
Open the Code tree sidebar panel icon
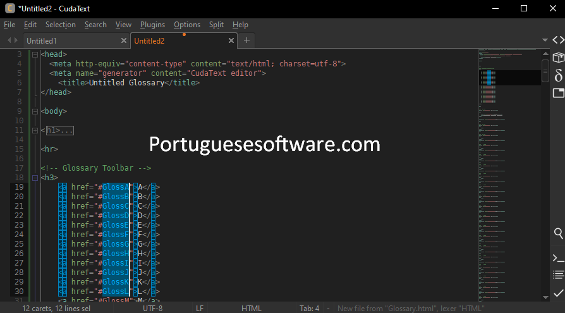pyautogui.click(x=558, y=40)
